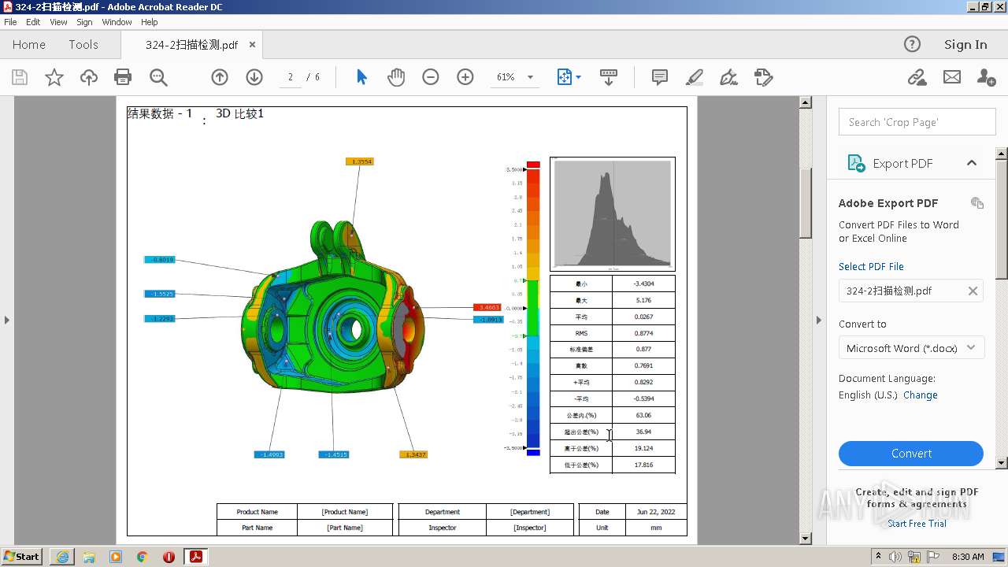Share a link to the file

(917, 77)
